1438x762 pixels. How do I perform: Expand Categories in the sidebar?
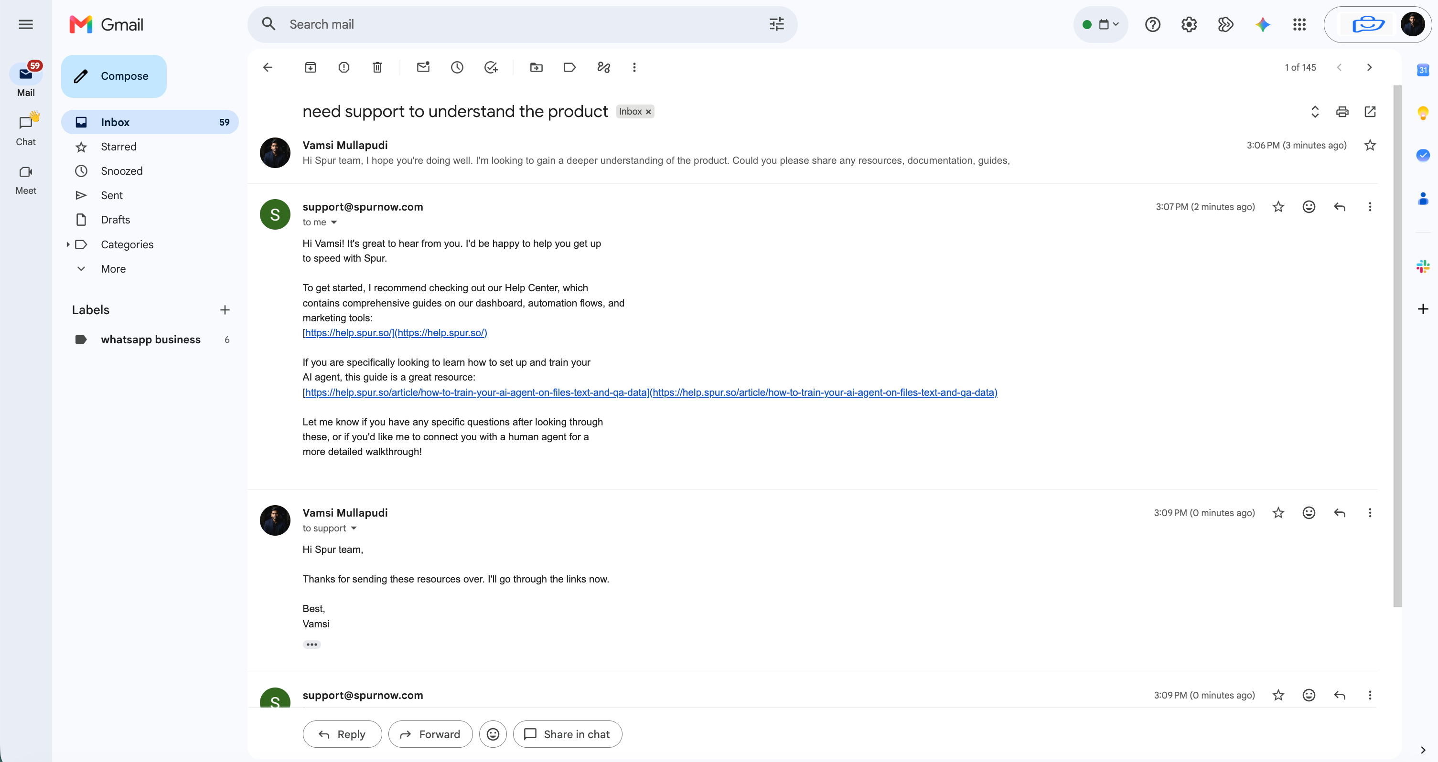(x=67, y=244)
